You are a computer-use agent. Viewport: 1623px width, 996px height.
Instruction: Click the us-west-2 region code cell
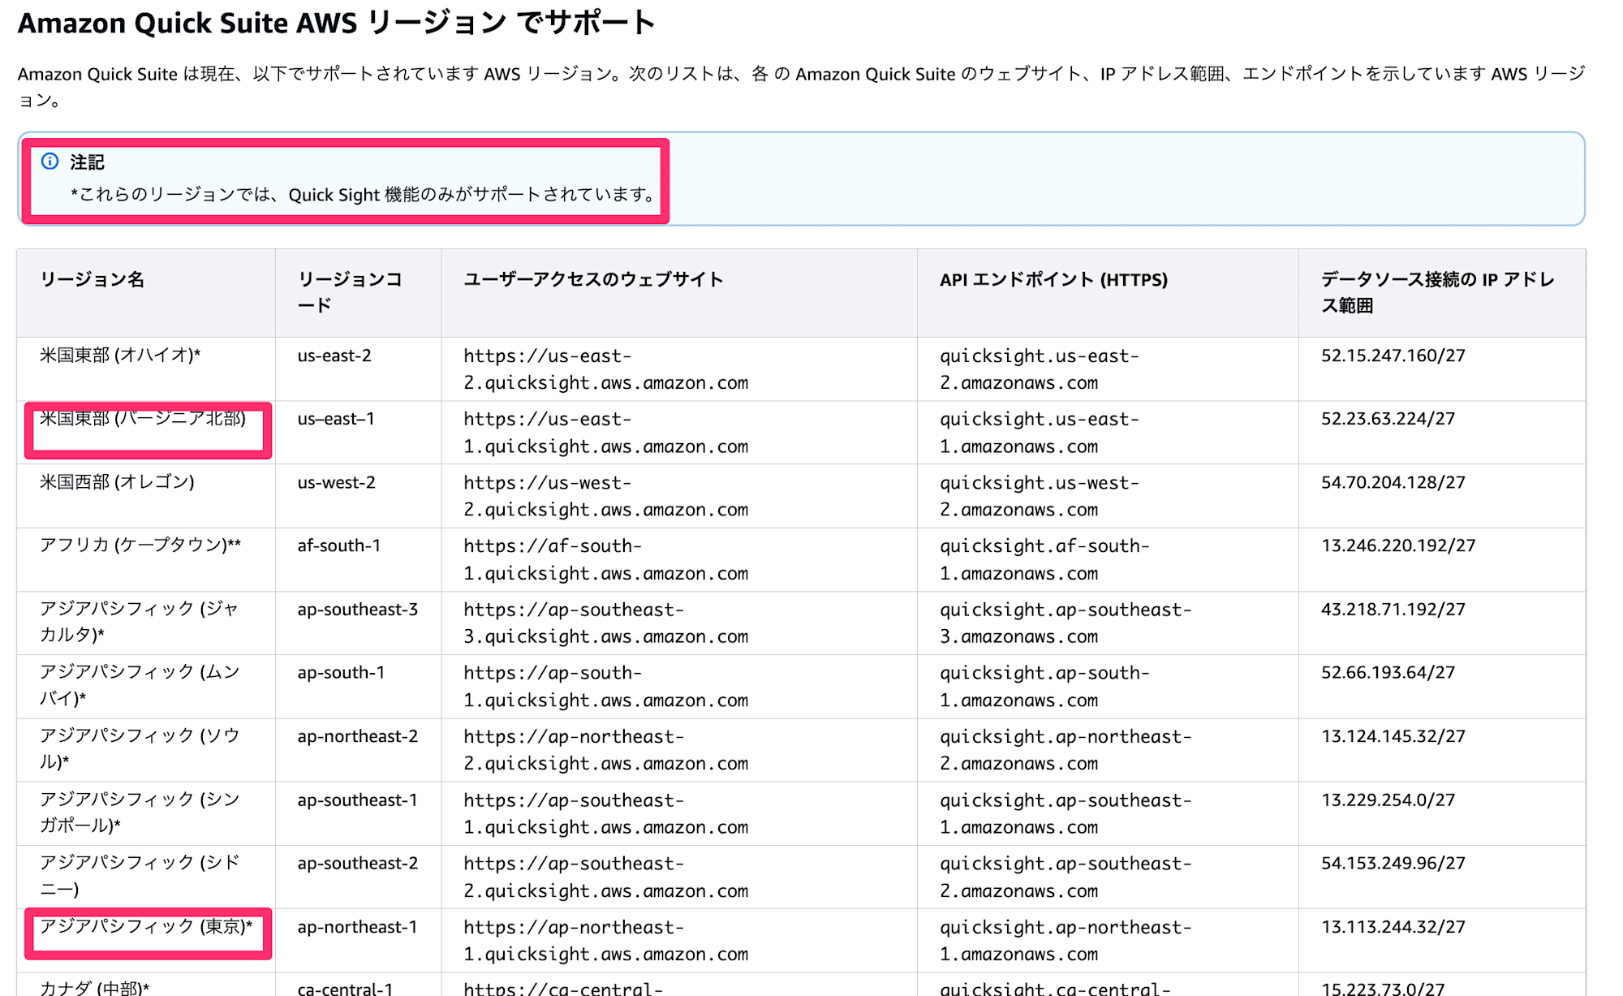click(336, 483)
